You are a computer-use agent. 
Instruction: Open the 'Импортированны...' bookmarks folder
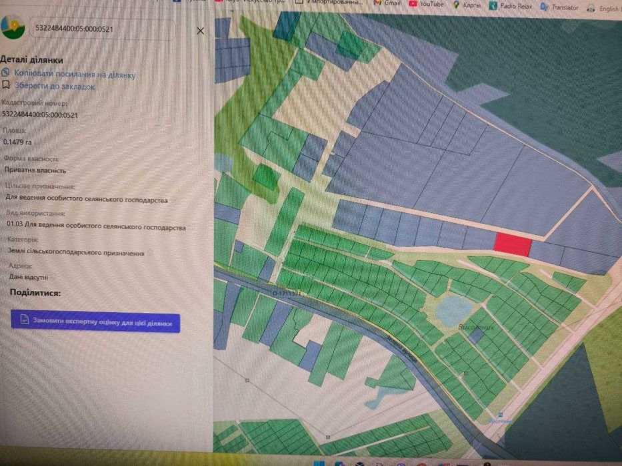coord(329,2)
